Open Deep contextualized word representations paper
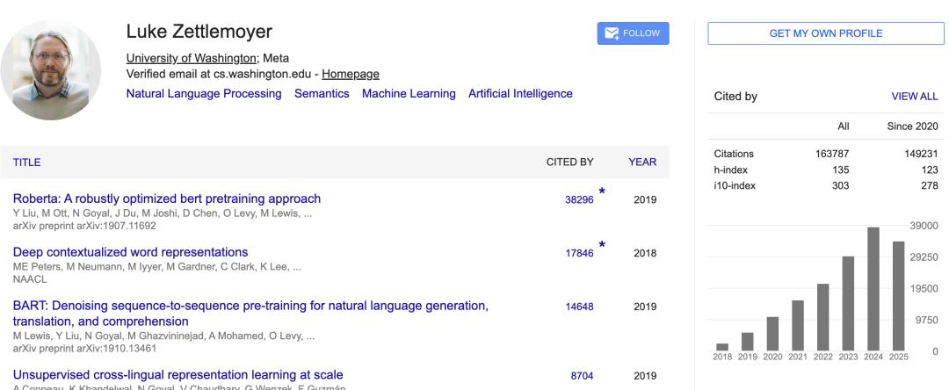 tap(130, 252)
